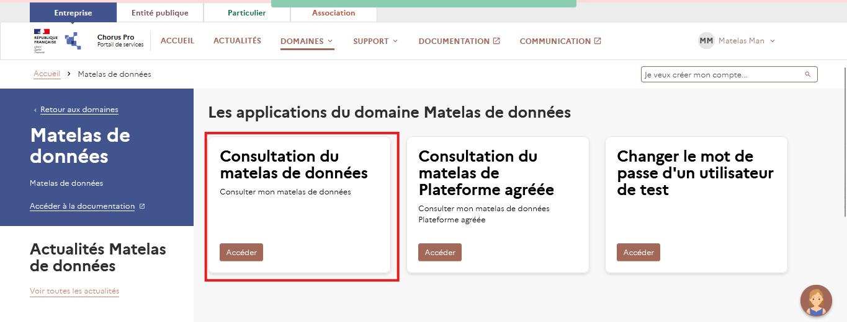Screen dimensions: 847x322
Task: Follow the Accueil breadcrumb link
Action: coord(47,74)
